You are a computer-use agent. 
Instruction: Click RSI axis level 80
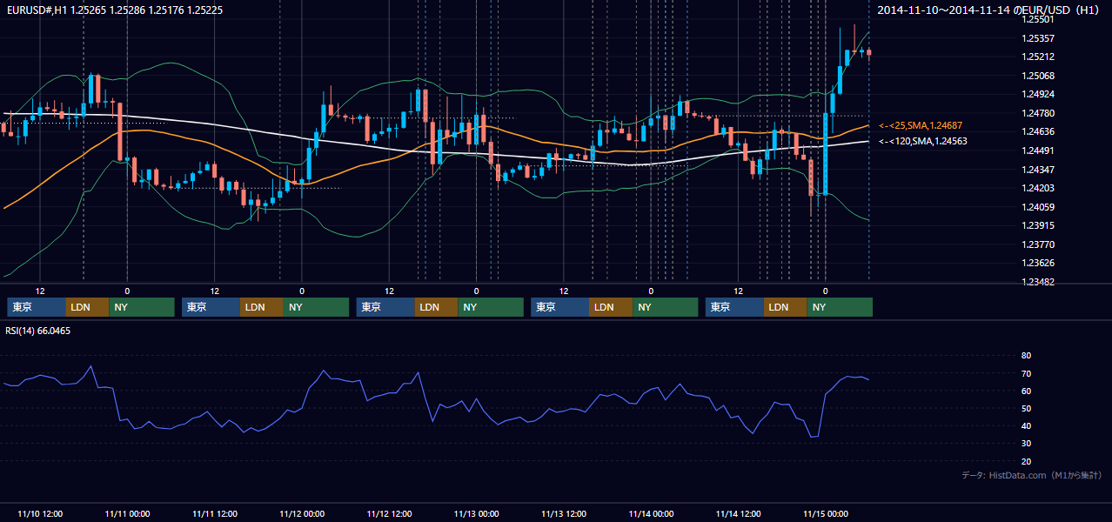coord(1026,356)
